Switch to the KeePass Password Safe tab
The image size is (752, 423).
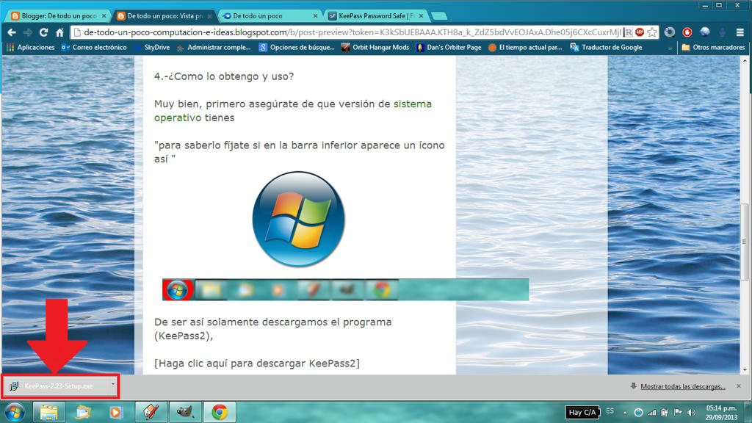point(376,16)
